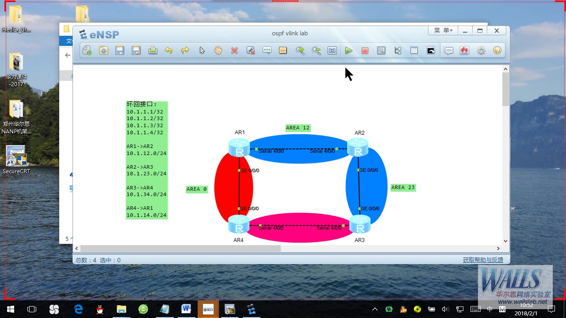Show hidden system tray icons
Screen dimensions: 566x318
tap(375, 309)
